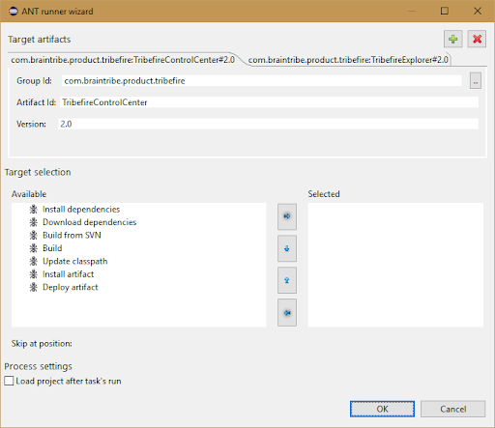Click the ant icon beside Build
The image size is (495, 428).
(34, 248)
